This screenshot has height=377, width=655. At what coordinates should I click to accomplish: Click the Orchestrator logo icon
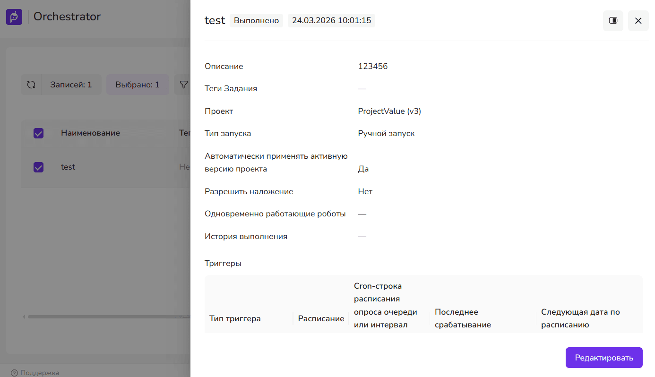click(x=14, y=17)
